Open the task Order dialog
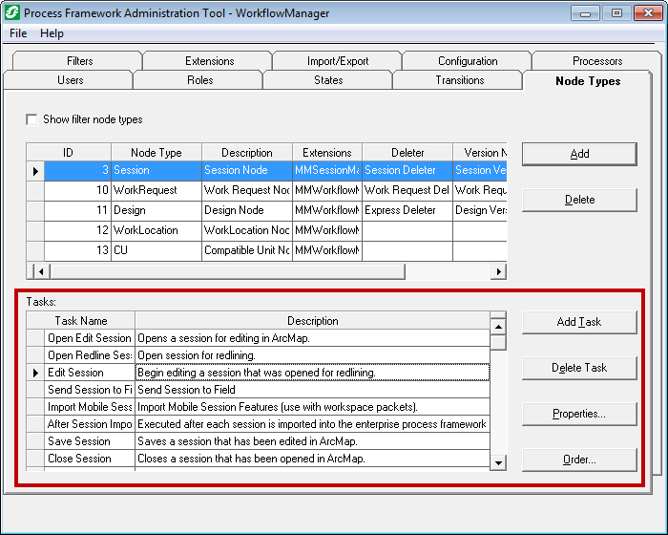The width and height of the screenshot is (668, 535). point(578,460)
